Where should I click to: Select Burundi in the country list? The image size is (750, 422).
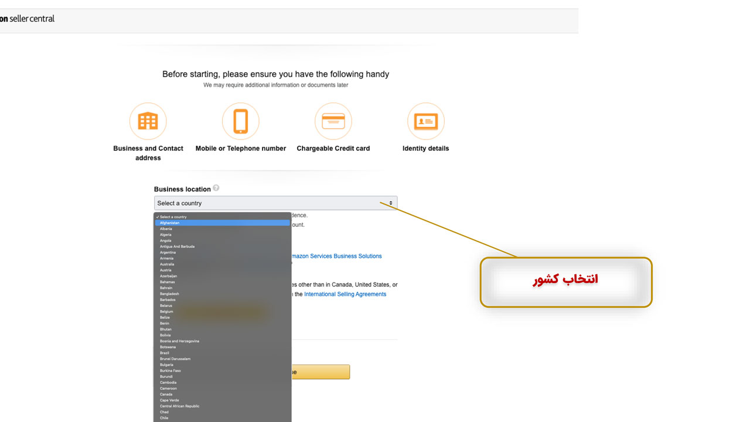tap(223, 376)
